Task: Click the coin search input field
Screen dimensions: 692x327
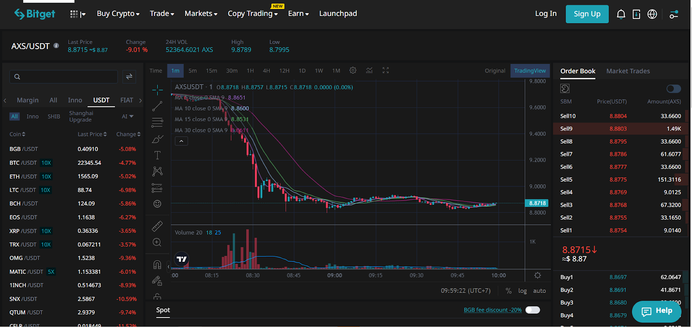Action: 64,77
